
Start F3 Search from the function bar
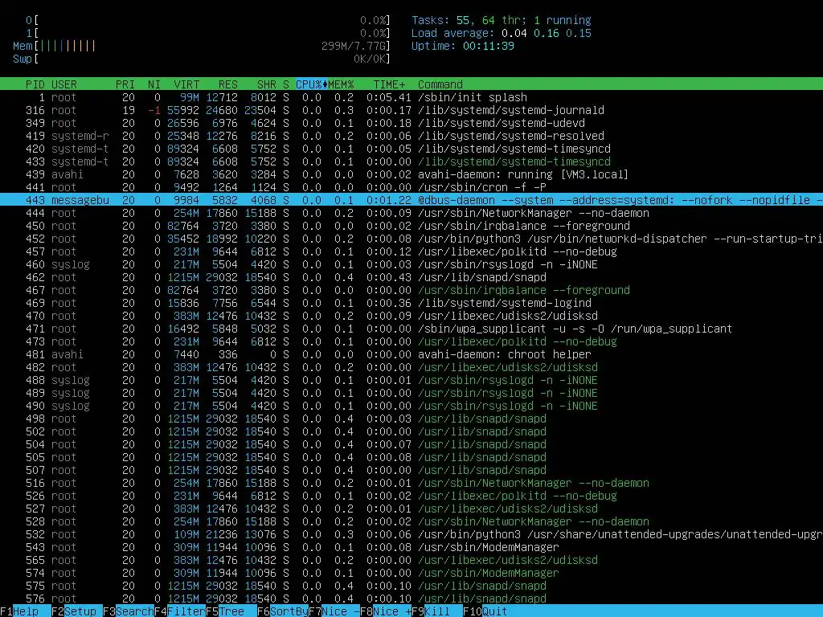[129, 611]
